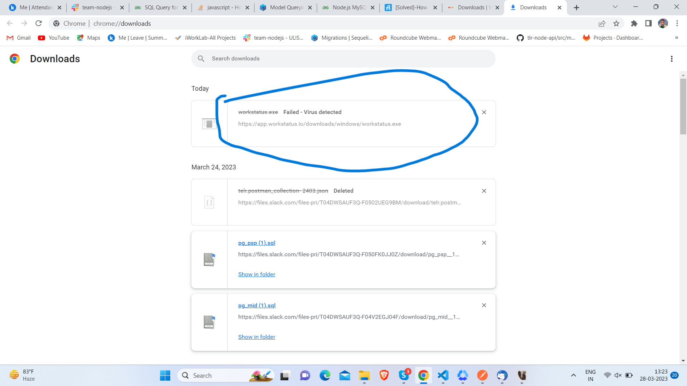Show hidden system tray icons
Screen dimensions: 687x386
click(573, 375)
